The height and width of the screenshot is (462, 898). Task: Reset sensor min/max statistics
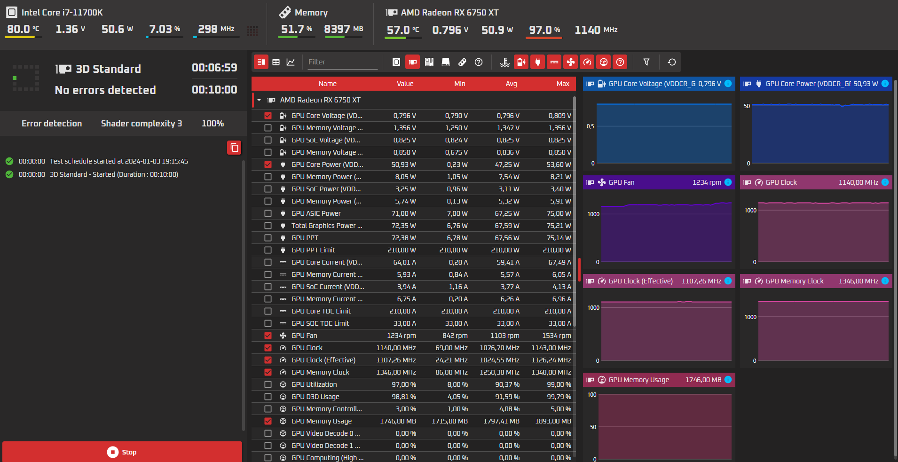pyautogui.click(x=672, y=62)
